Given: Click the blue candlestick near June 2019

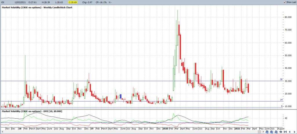Looking at the screenshot, I should coord(121,96).
